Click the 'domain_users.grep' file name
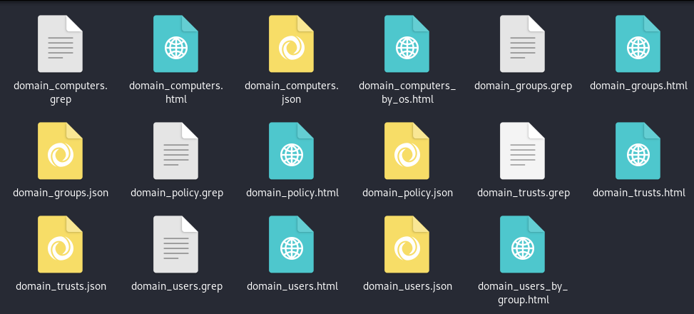694x314 pixels. click(177, 287)
